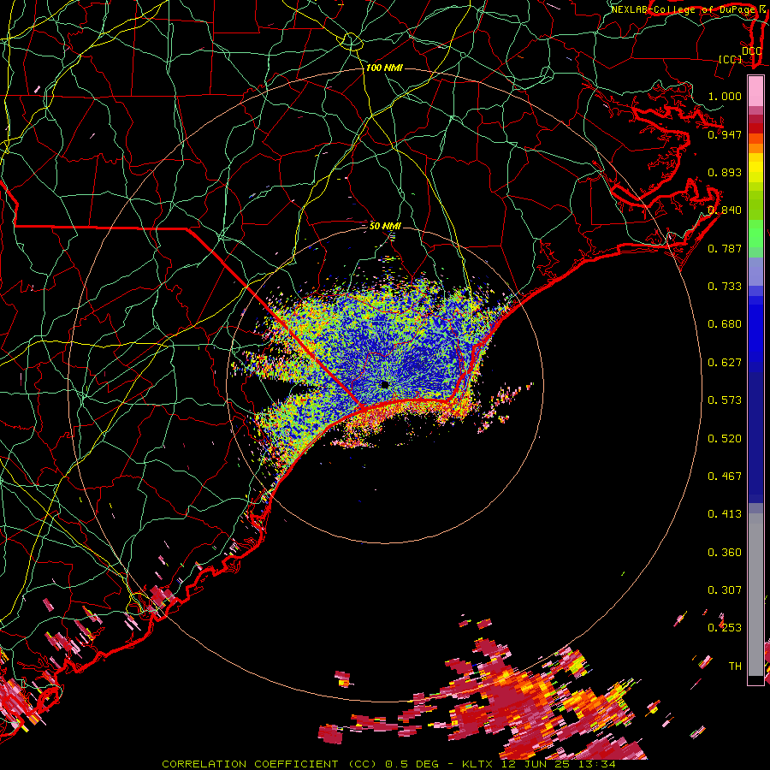Select the 0.520 scale value
The height and width of the screenshot is (770, 770).
pyautogui.click(x=725, y=439)
